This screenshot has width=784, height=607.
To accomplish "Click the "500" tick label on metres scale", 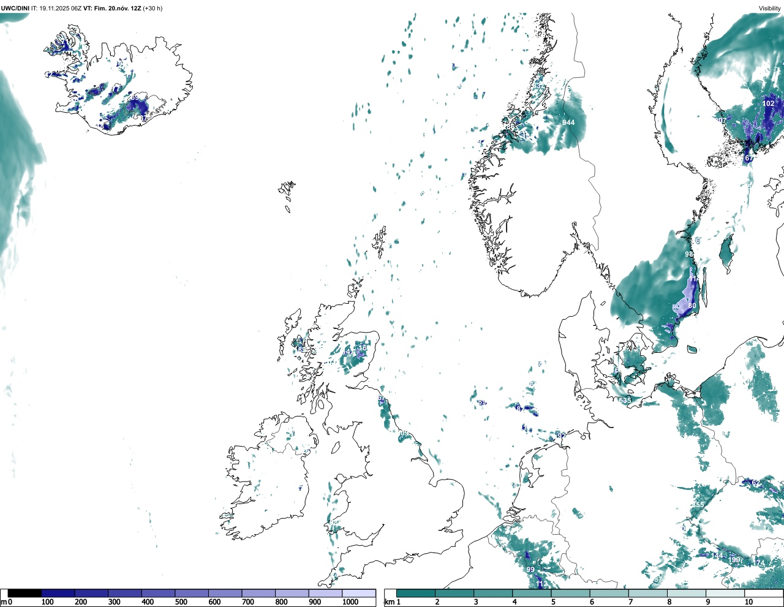I will point(181,602).
